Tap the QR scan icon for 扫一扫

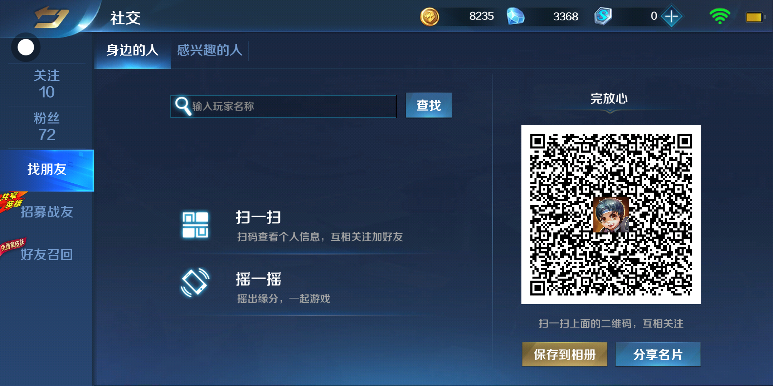pos(195,225)
